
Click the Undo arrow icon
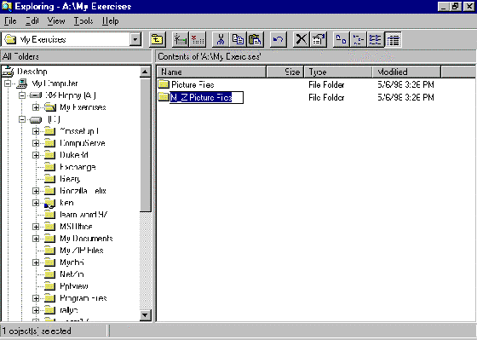[x=278, y=39]
